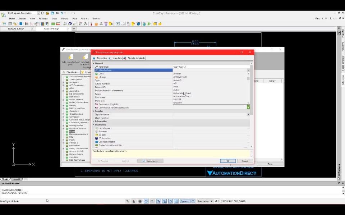Click the wrench and screwdriver tools ribbon icon

(86, 23)
